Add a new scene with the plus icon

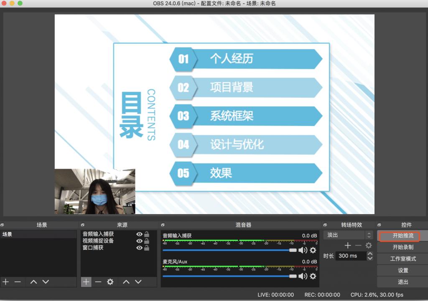(x=5, y=282)
